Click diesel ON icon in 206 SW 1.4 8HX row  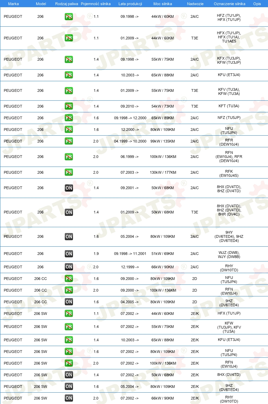pyautogui.click(x=69, y=375)
